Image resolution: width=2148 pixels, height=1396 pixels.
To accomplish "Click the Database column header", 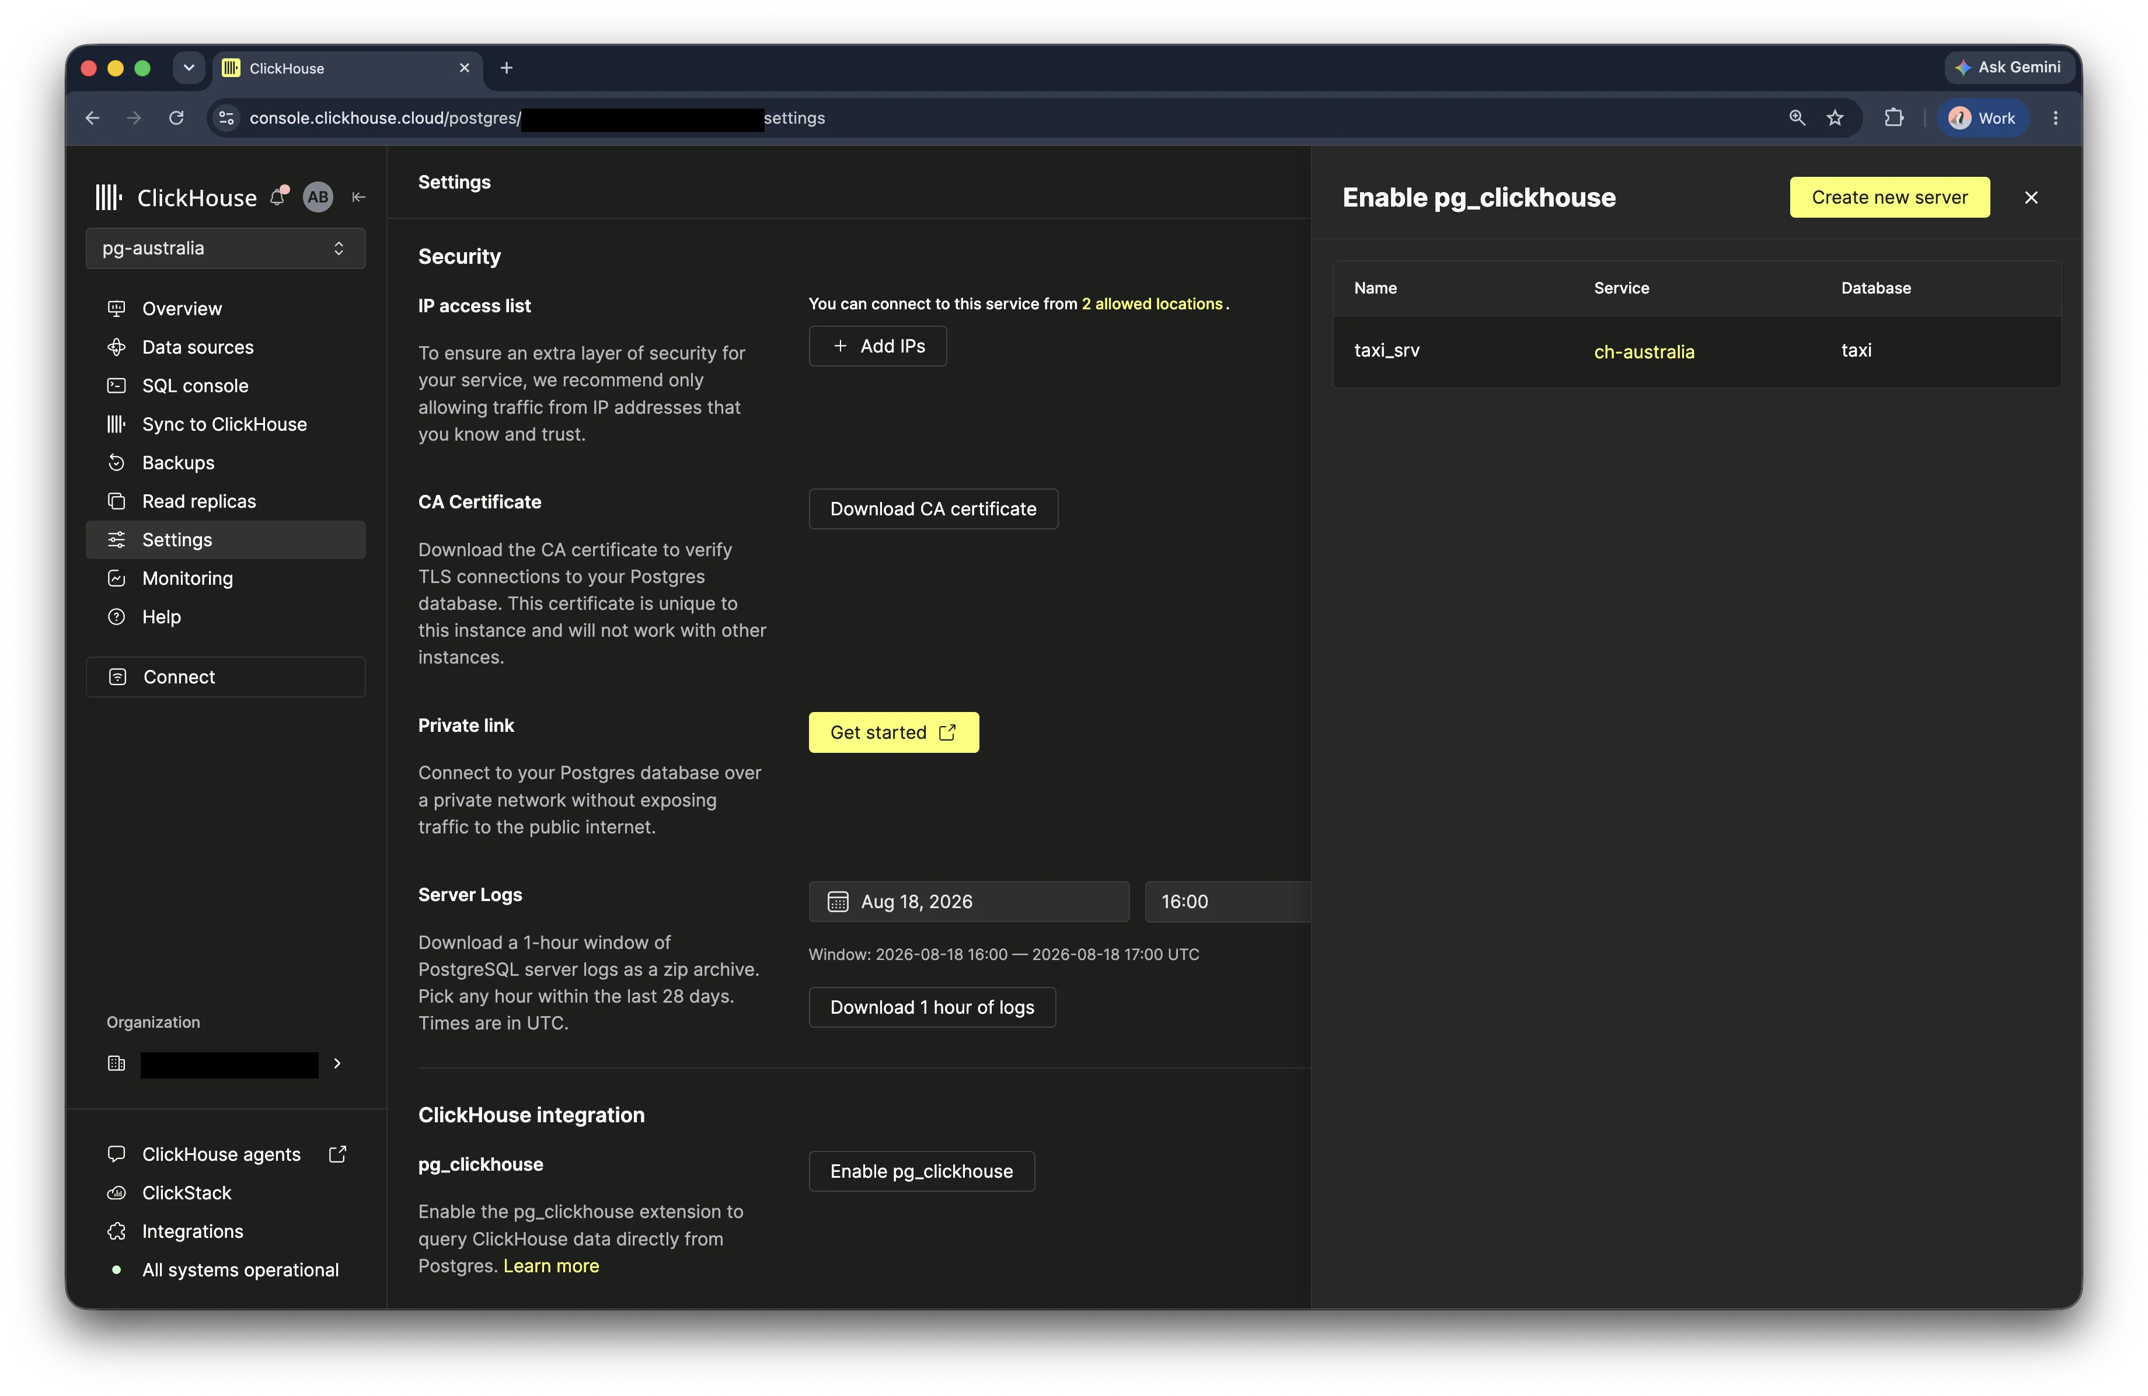I will (1875, 288).
